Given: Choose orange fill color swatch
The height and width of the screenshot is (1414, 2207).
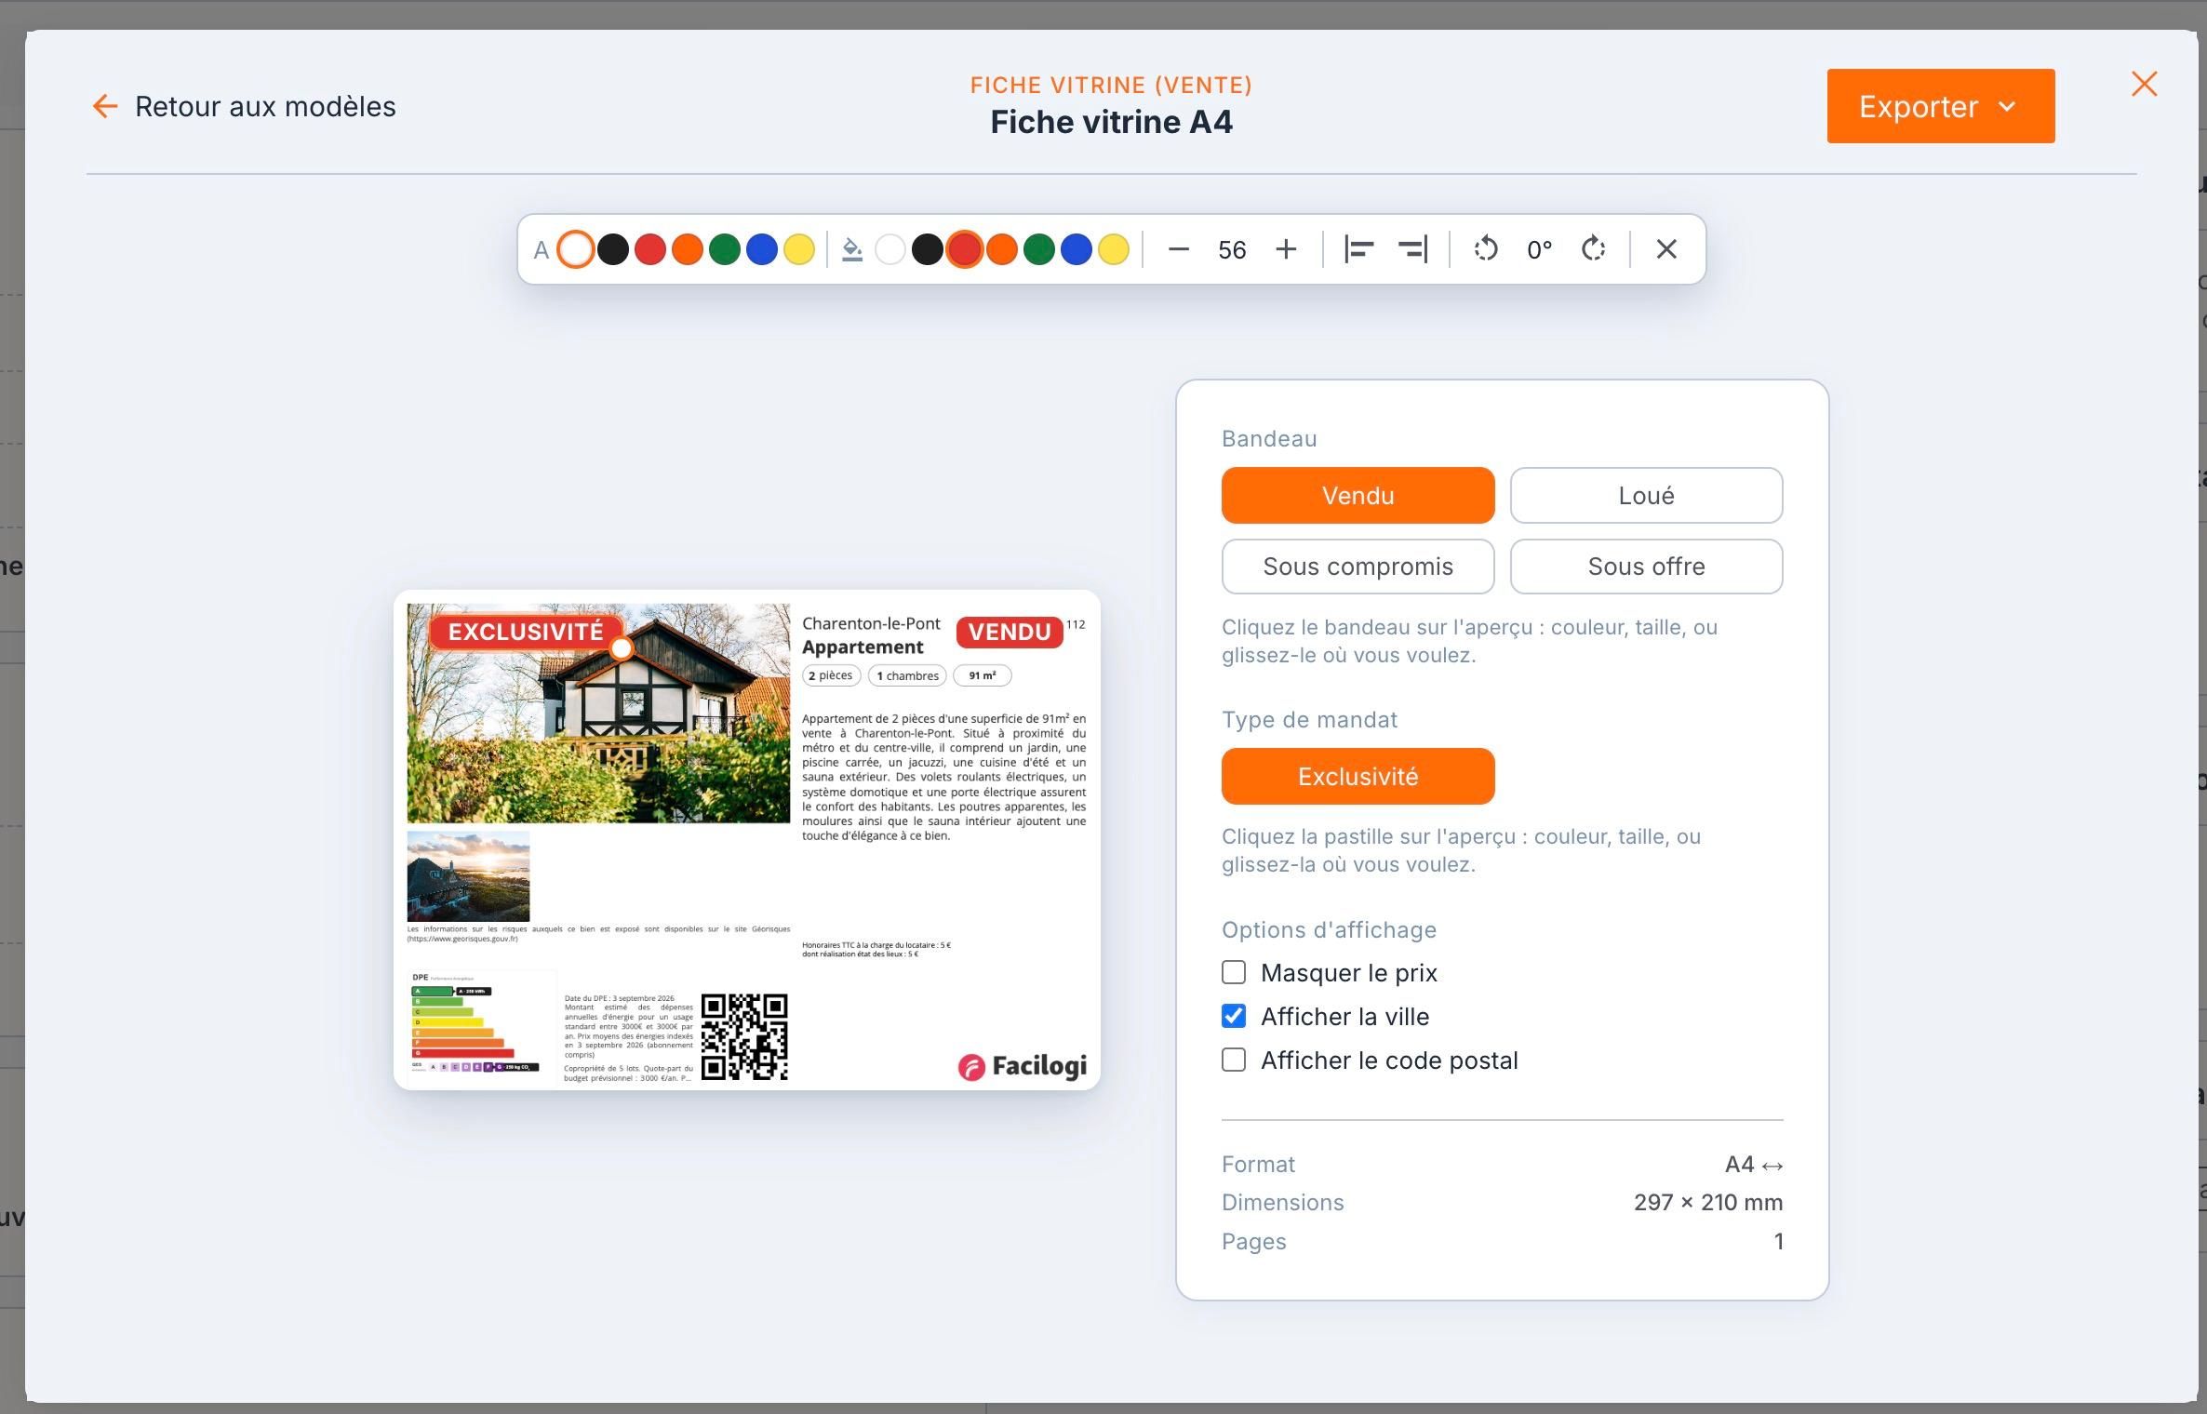Looking at the screenshot, I should (1002, 249).
